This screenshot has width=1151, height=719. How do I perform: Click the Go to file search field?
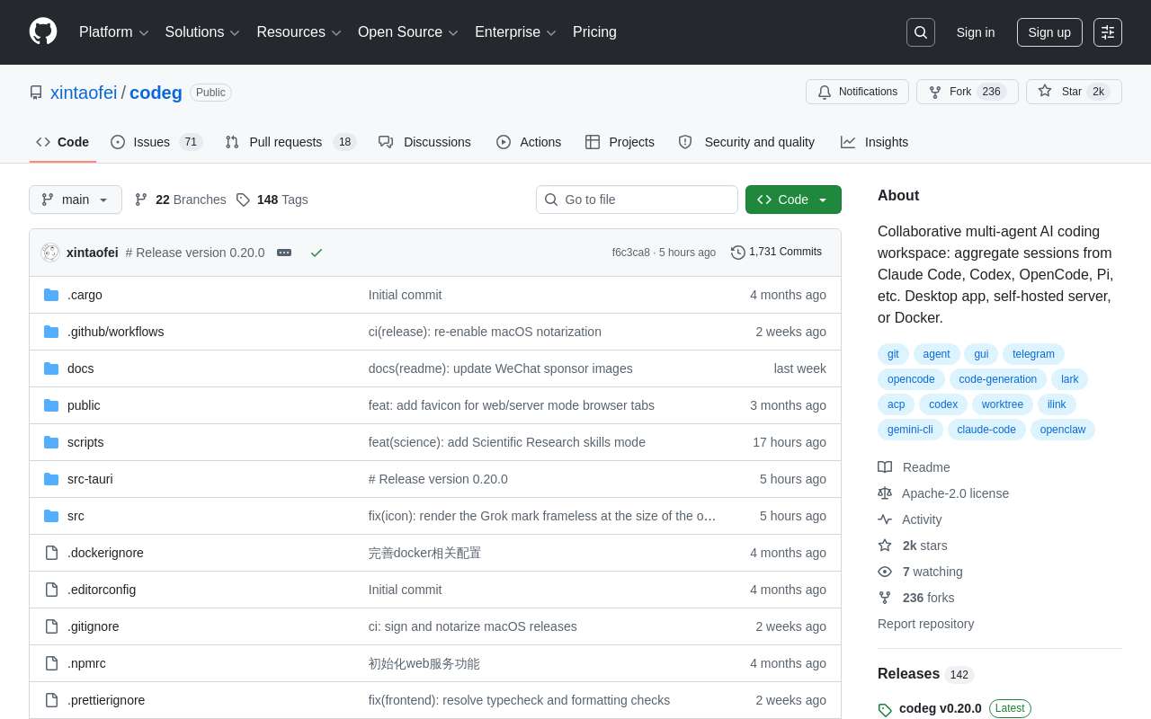pyautogui.click(x=637, y=200)
